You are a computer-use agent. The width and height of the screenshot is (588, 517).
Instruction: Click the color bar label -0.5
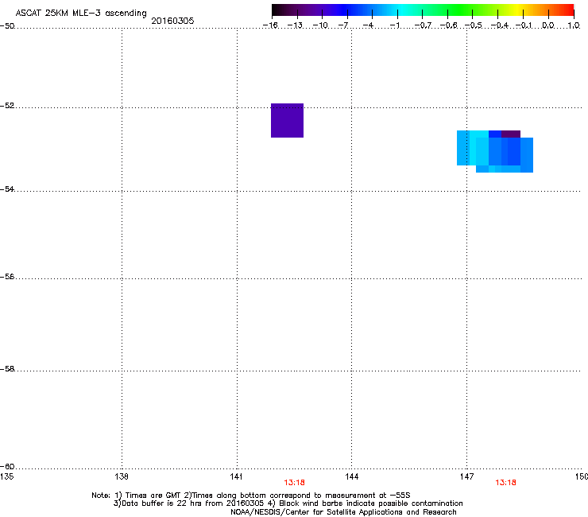click(474, 25)
